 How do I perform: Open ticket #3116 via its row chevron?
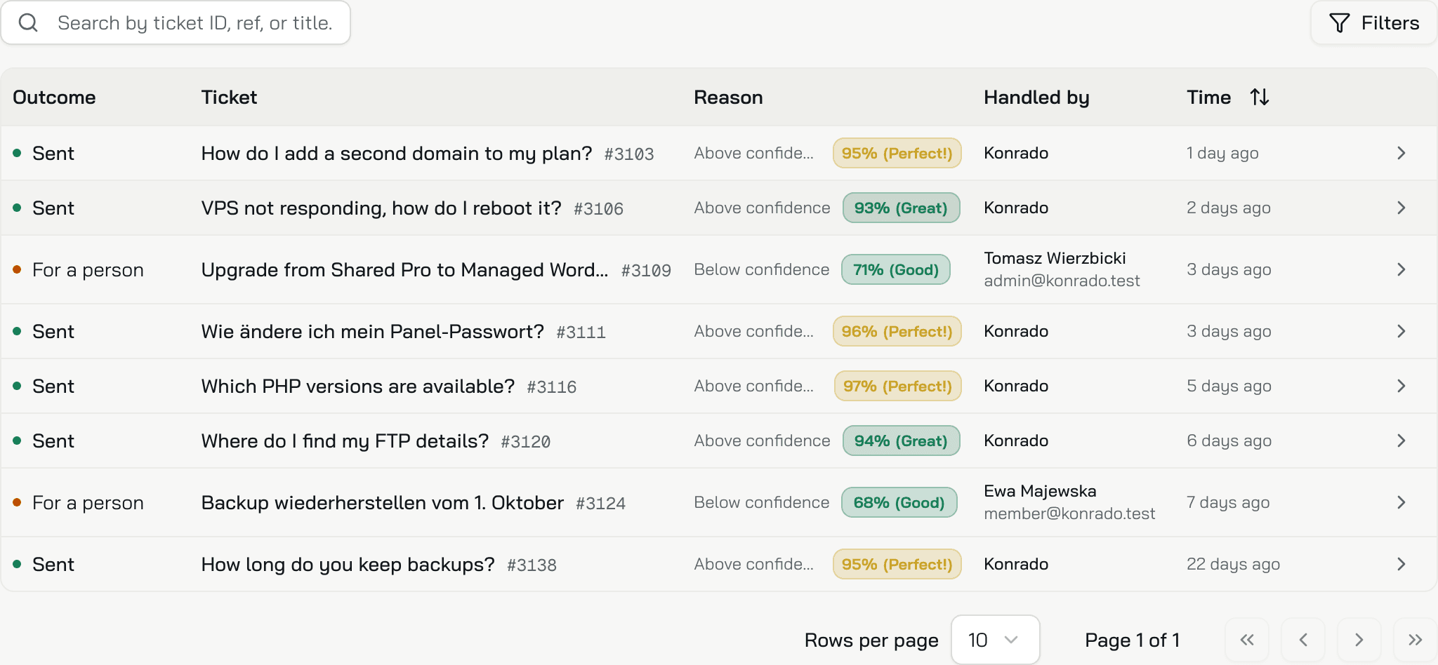point(1401,386)
